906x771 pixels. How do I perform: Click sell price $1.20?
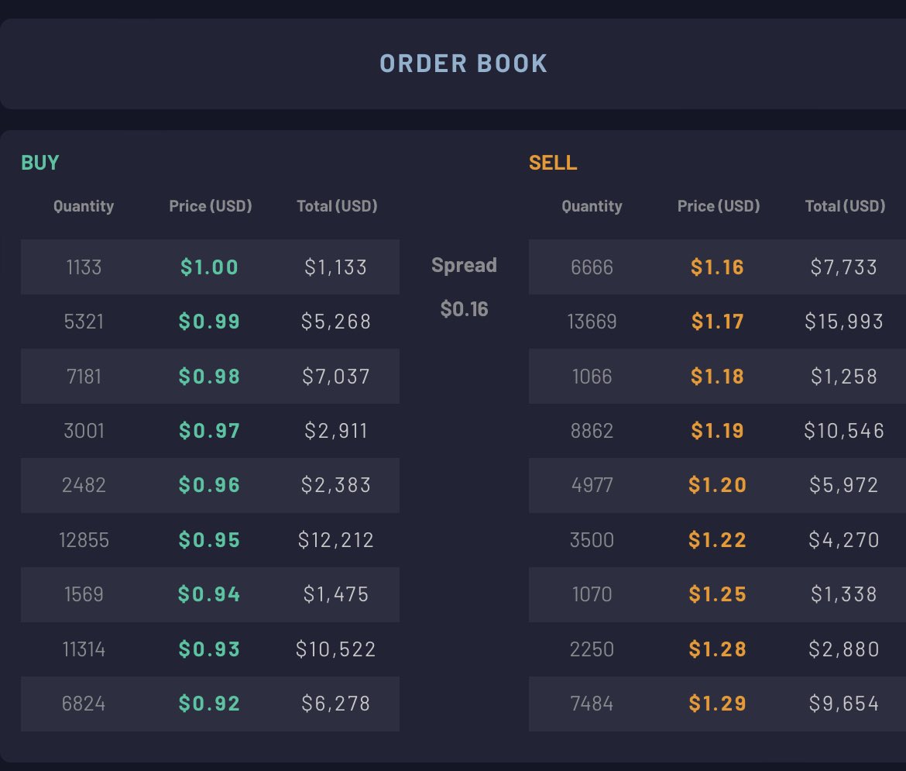tap(717, 485)
